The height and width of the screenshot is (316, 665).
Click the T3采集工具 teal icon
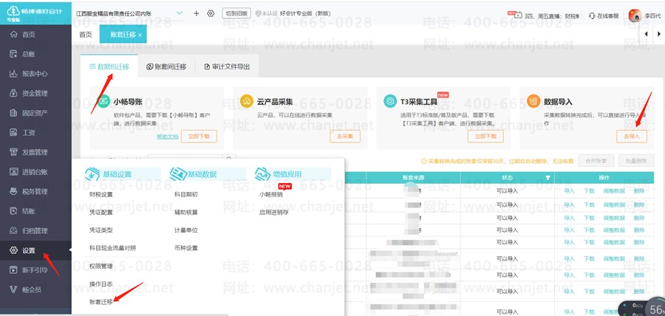coord(390,101)
